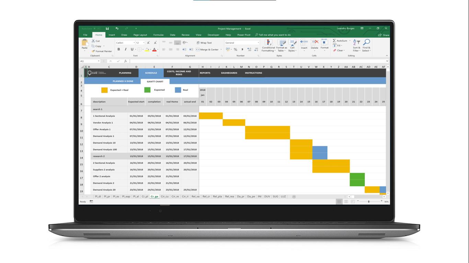Open the Merge & Center option
The image size is (469, 263).
207,49
